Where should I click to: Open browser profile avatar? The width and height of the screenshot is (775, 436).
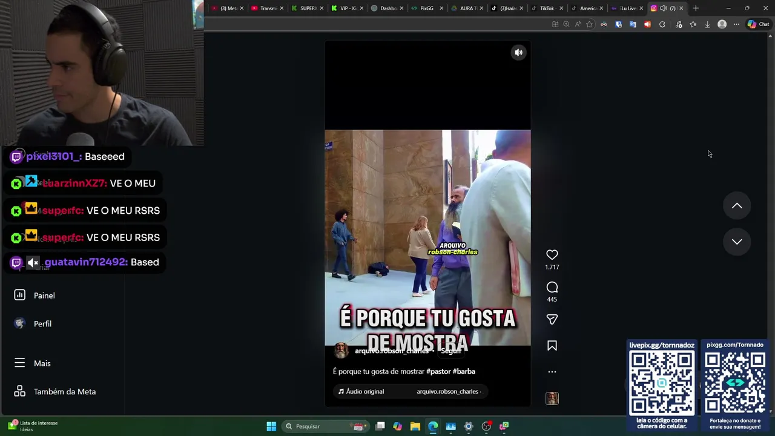(722, 24)
